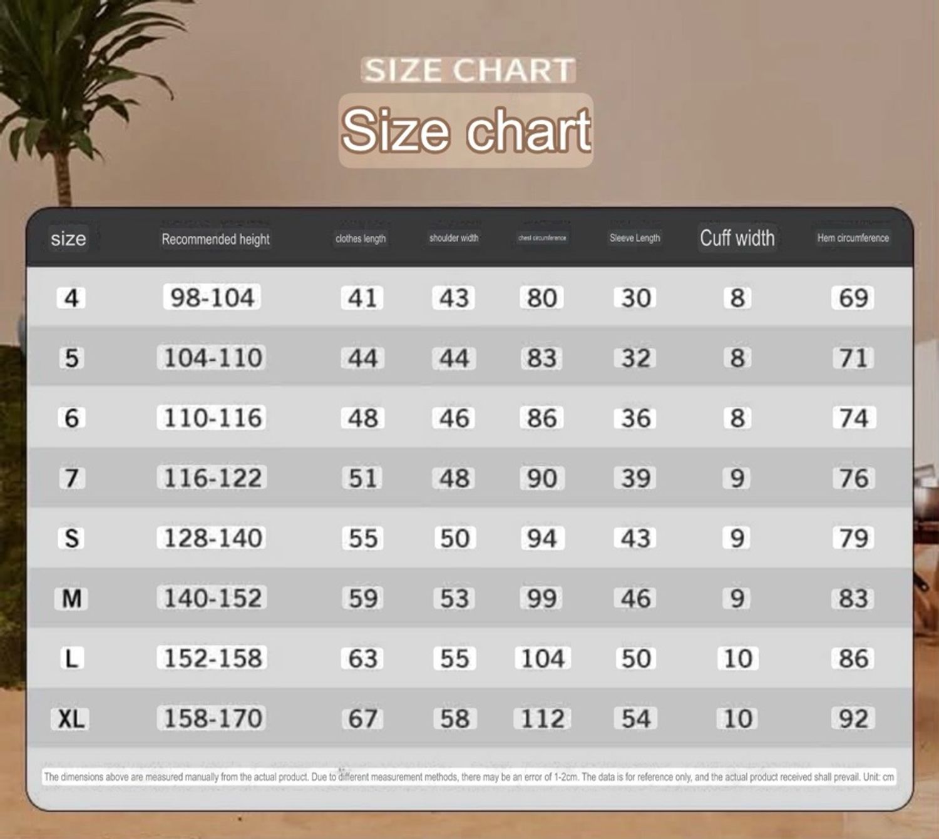Select the 67 clothes length value

point(362,718)
